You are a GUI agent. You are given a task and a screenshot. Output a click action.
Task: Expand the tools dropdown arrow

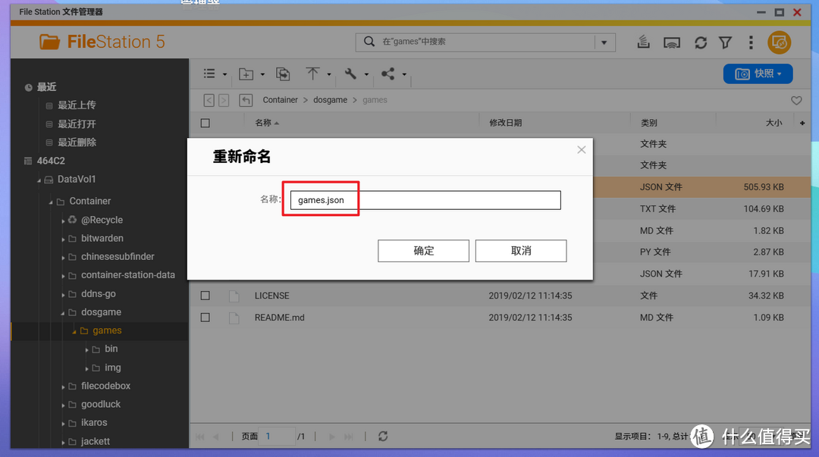(366, 75)
